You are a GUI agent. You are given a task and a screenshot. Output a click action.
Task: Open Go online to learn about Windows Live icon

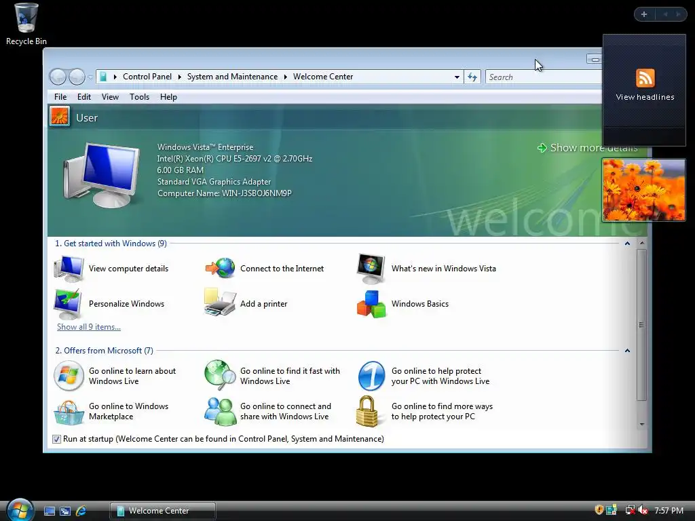(x=69, y=376)
